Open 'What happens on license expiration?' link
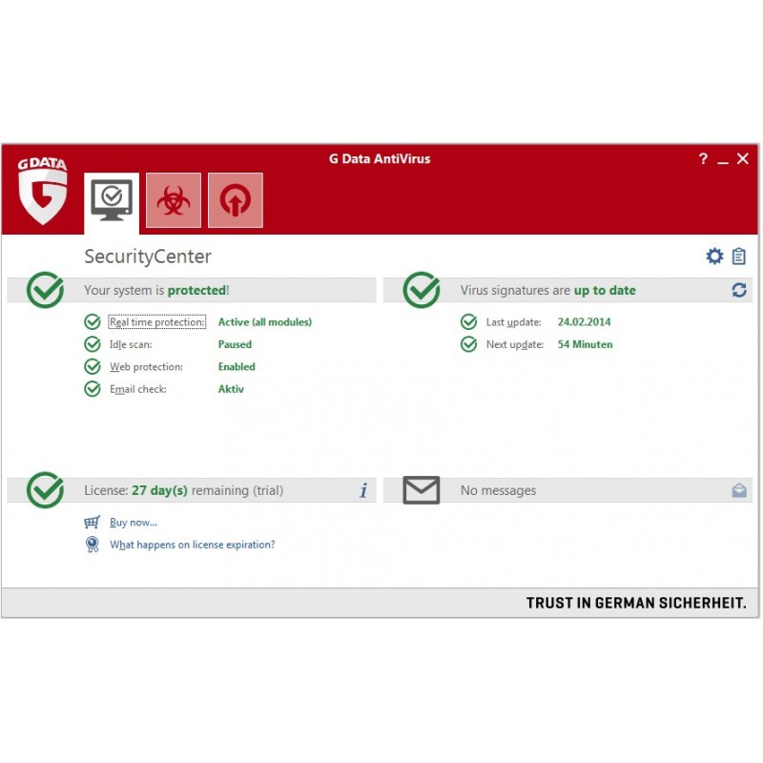Viewport: 763px width, 763px height. [x=193, y=545]
